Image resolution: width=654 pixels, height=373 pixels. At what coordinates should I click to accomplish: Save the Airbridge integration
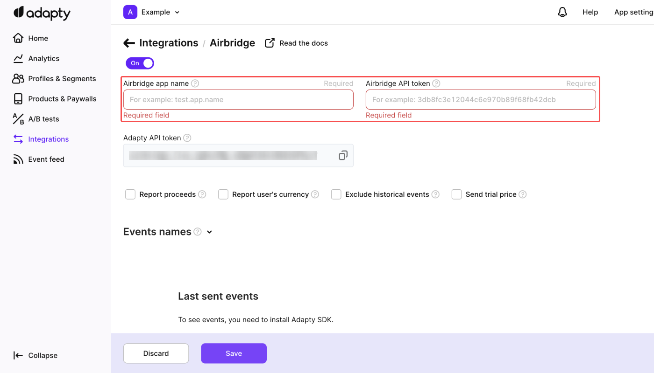tap(234, 353)
